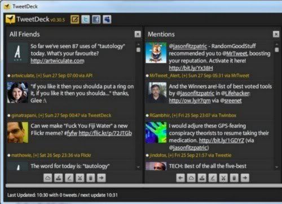This screenshot has height=204, width=282.
Task: Click @Lifehacker mention link
Action: 235,93
